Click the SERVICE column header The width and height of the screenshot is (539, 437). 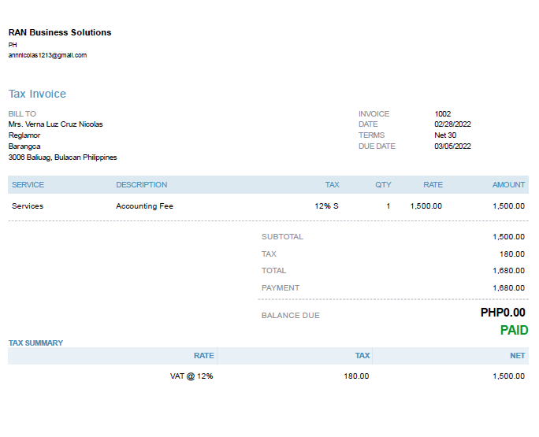[28, 185]
